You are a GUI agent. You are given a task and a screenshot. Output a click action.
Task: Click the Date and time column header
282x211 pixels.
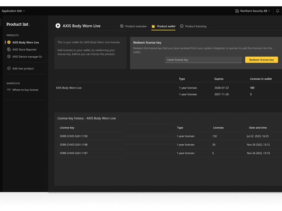(258, 128)
